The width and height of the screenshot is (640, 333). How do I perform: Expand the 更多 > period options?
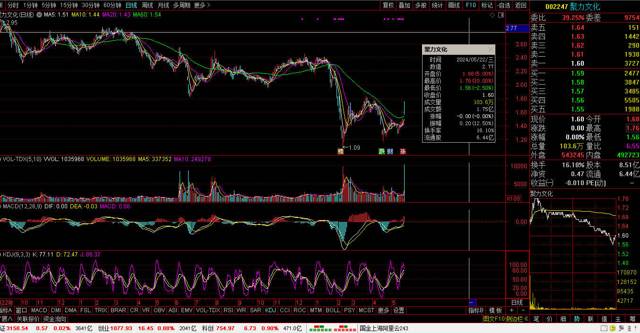(202, 5)
